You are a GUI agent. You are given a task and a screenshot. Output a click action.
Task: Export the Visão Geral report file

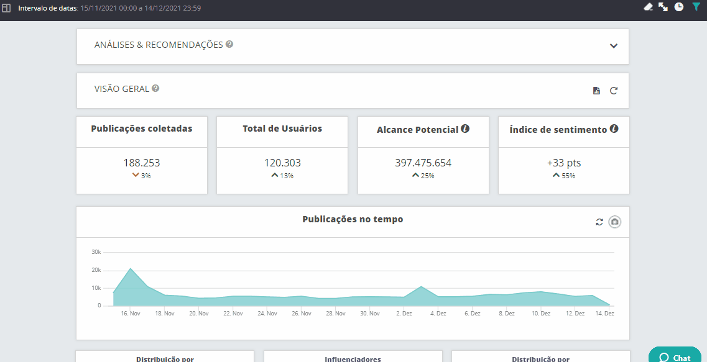596,91
